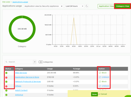Image resolution: width=131 pixels, height=97 pixels.
Task: Open the Application view by Security appliance dropdown
Action: coord(44,6)
